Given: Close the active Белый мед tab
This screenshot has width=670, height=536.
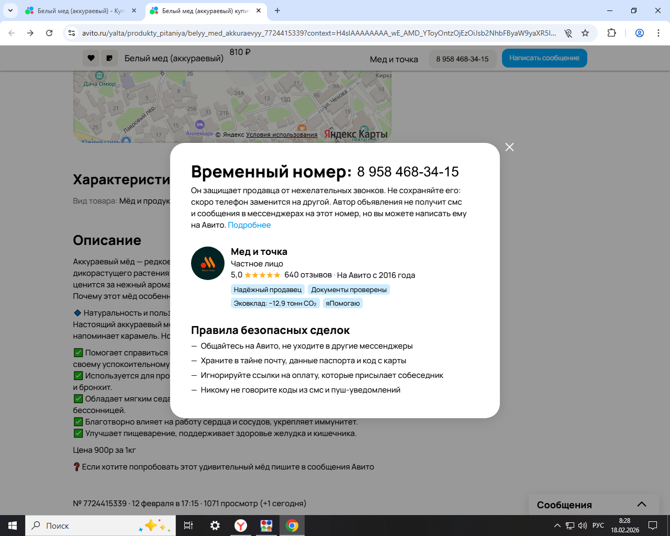Looking at the screenshot, I should pyautogui.click(x=259, y=10).
